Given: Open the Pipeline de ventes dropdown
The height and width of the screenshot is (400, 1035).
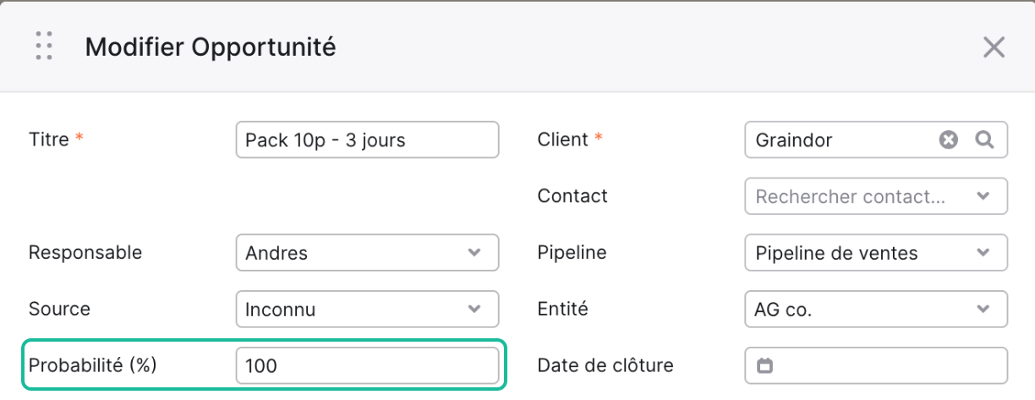Looking at the screenshot, I should [876, 253].
